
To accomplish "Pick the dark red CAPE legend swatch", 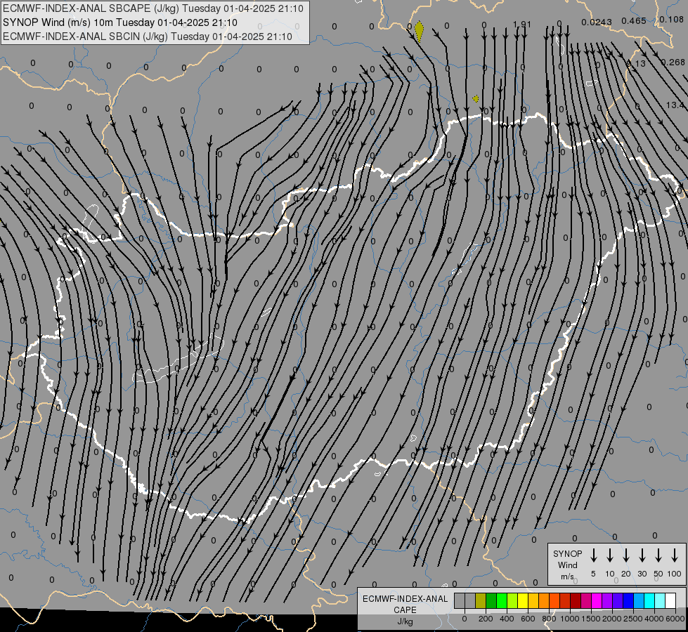I will (x=576, y=600).
